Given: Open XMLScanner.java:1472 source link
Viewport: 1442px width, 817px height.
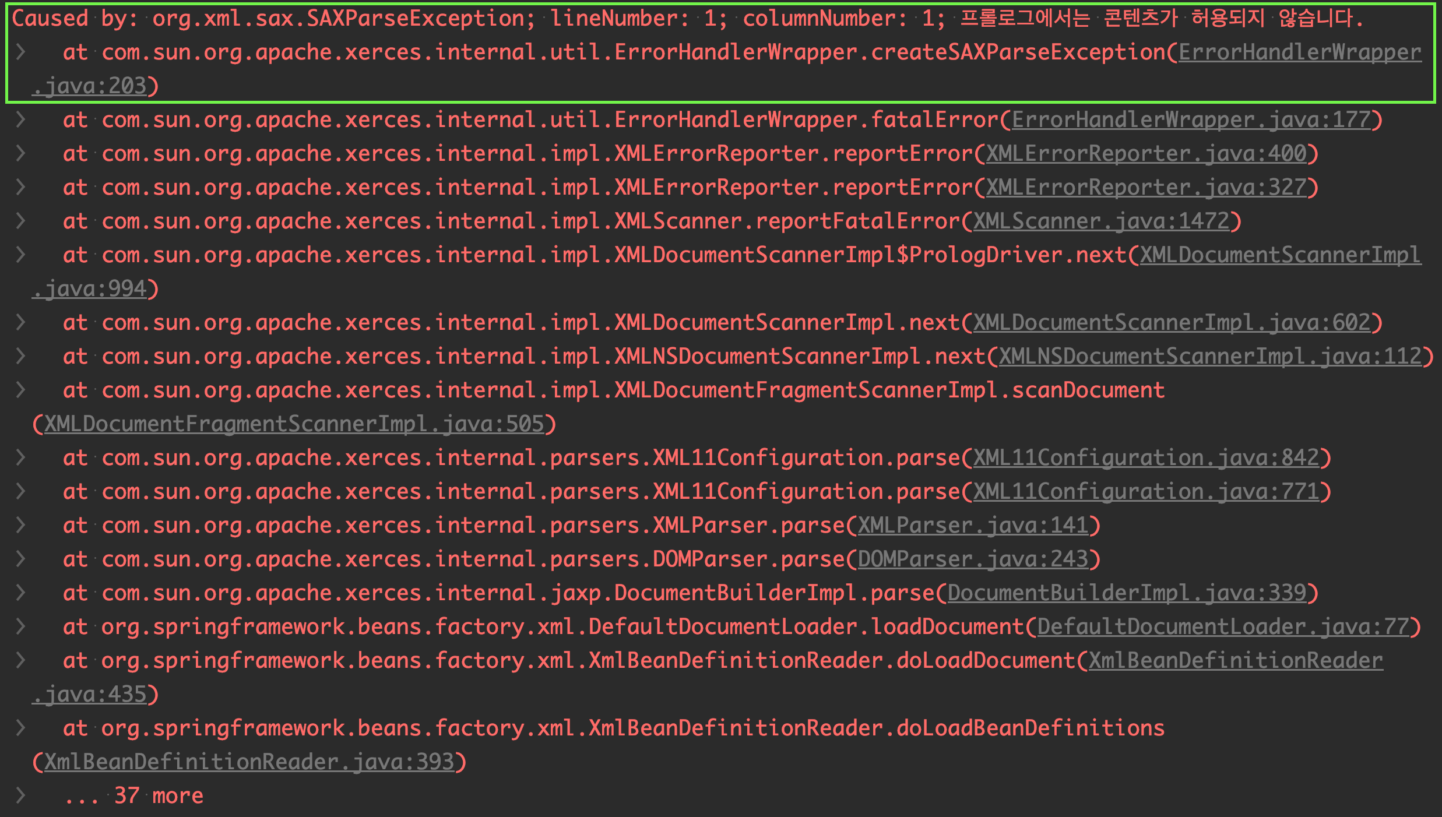Looking at the screenshot, I should [1101, 221].
